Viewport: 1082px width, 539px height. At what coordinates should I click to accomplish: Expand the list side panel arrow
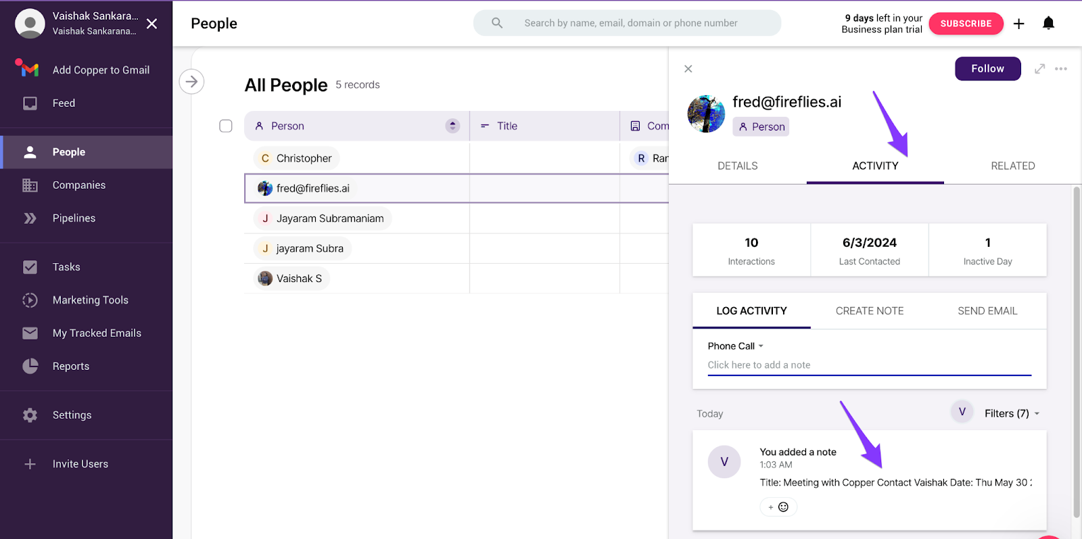(192, 82)
